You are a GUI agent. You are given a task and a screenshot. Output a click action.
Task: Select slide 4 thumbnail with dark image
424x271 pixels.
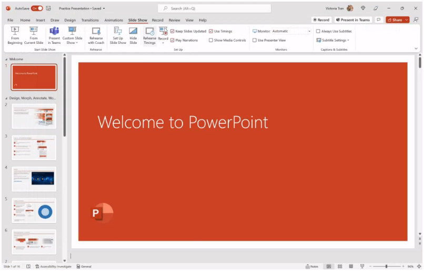pyautogui.click(x=34, y=179)
